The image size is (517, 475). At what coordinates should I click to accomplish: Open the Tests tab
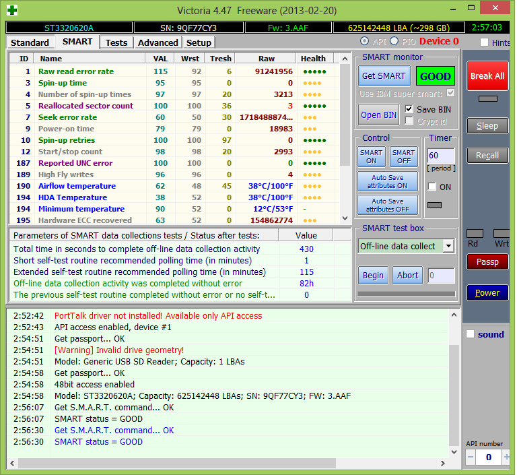116,42
